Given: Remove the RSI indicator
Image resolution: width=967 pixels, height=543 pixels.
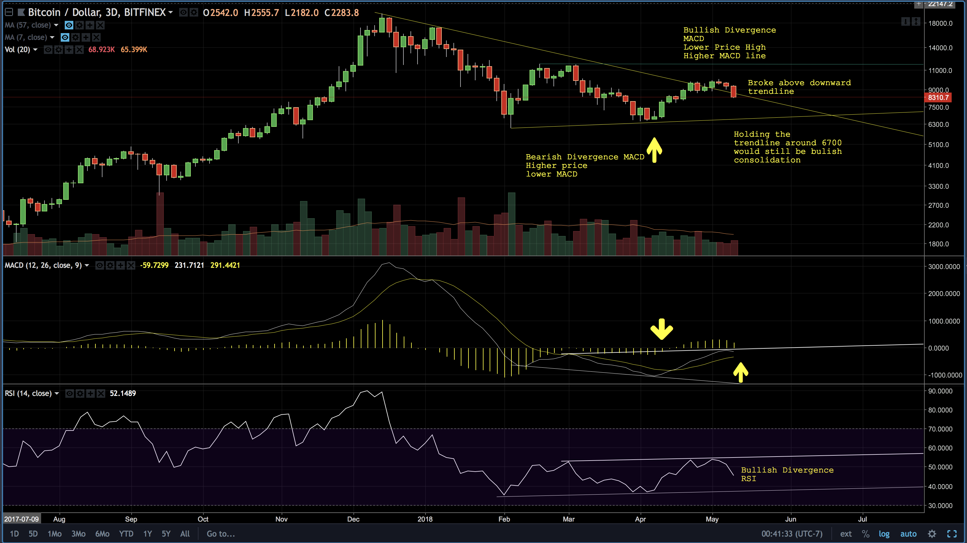Looking at the screenshot, I should point(101,393).
